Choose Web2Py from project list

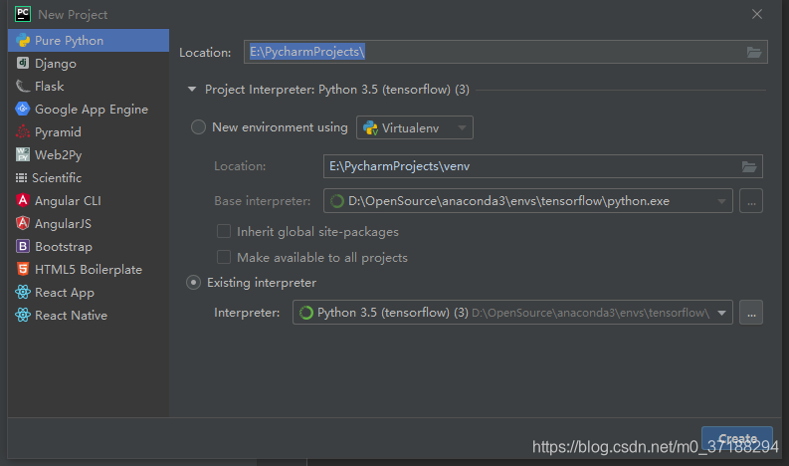click(x=89, y=154)
